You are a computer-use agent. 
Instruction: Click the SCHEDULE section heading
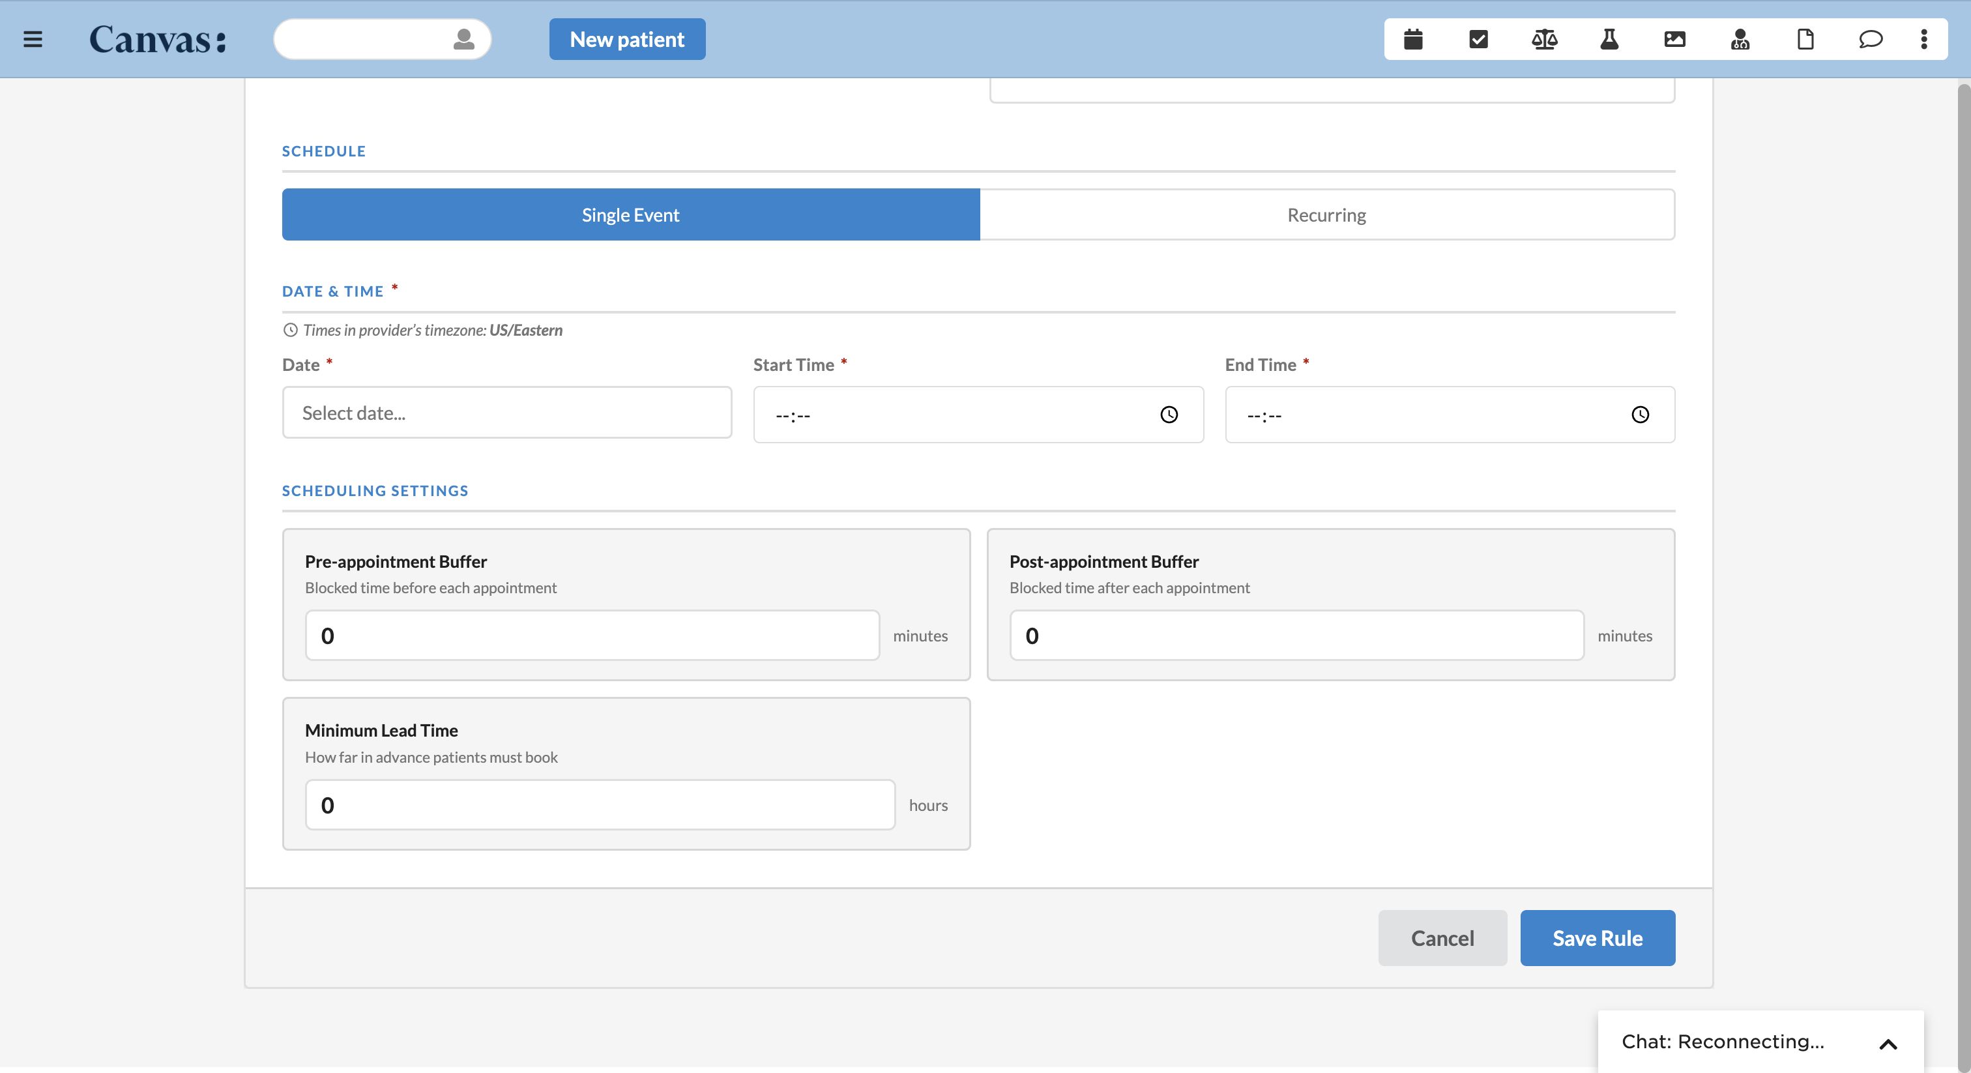pyautogui.click(x=324, y=151)
